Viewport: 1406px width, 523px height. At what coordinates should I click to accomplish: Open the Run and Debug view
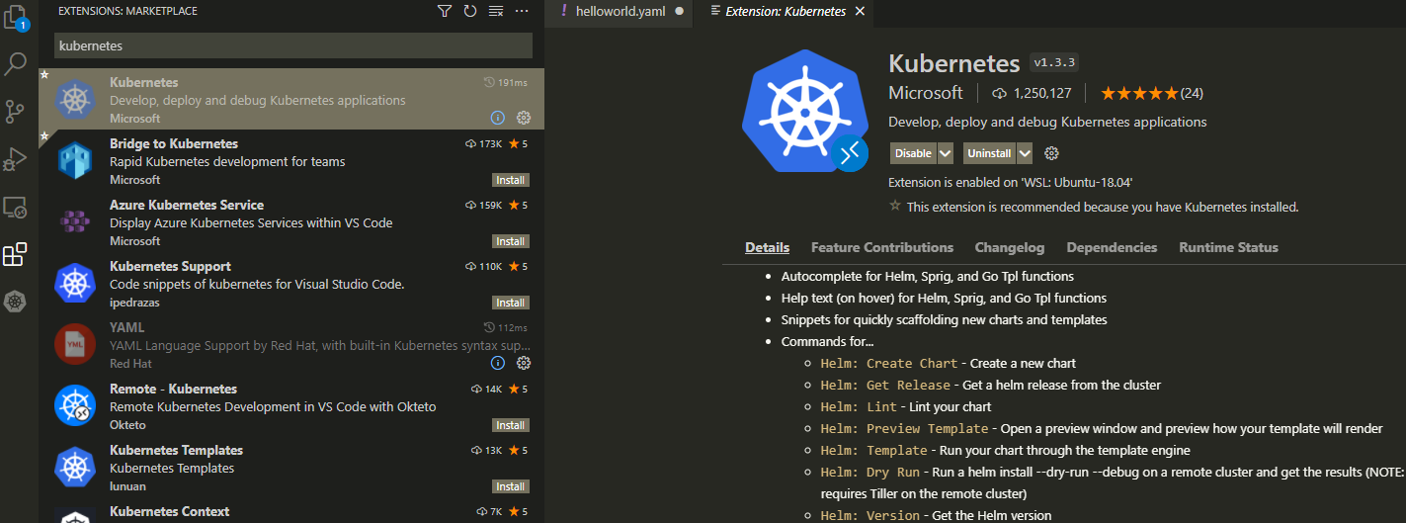coord(15,159)
